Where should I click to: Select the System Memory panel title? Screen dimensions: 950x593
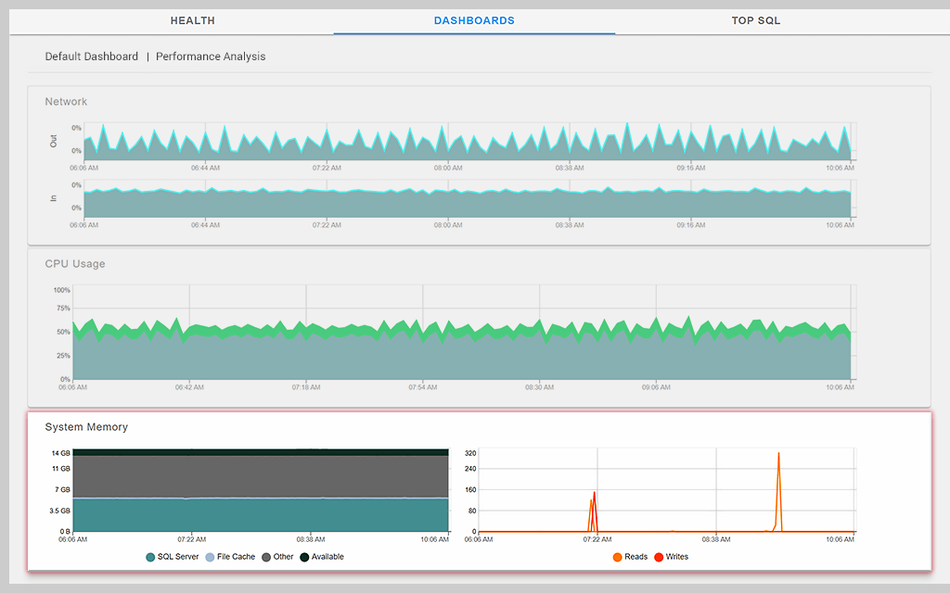(88, 427)
